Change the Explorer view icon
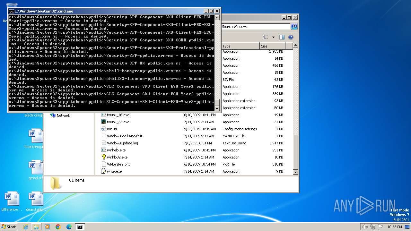The height and width of the screenshot is (231, 411). (x=265, y=37)
